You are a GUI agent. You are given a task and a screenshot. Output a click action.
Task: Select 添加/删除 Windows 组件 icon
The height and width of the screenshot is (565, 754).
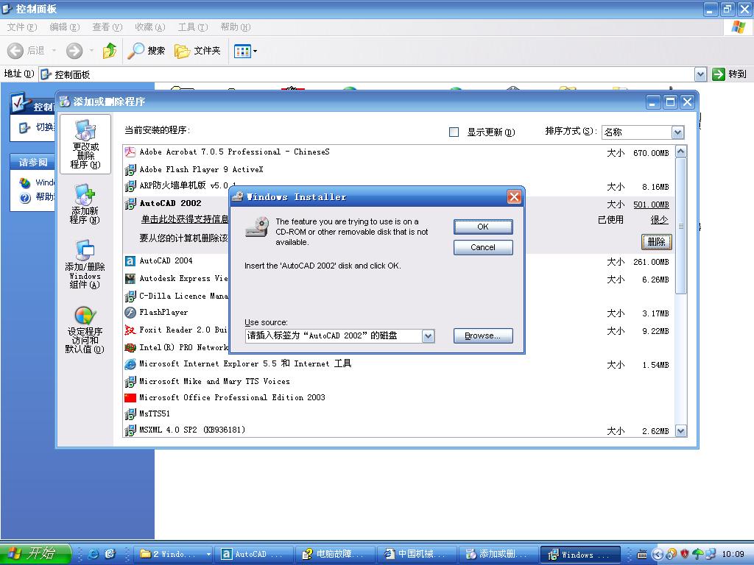click(85, 264)
